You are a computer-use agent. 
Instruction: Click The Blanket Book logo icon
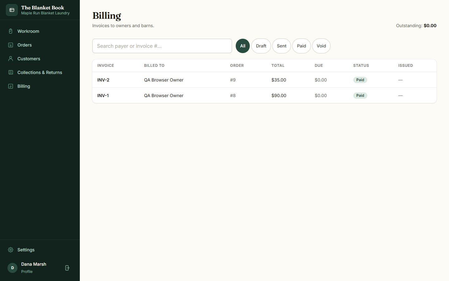[x=12, y=10]
